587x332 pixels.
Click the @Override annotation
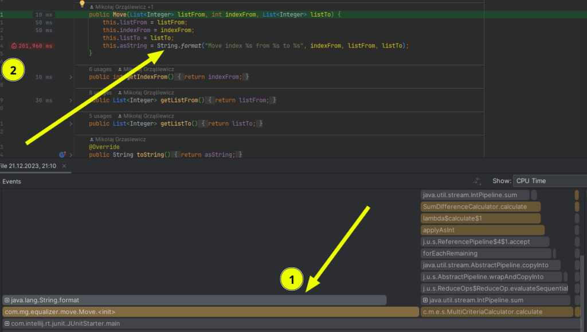104,147
